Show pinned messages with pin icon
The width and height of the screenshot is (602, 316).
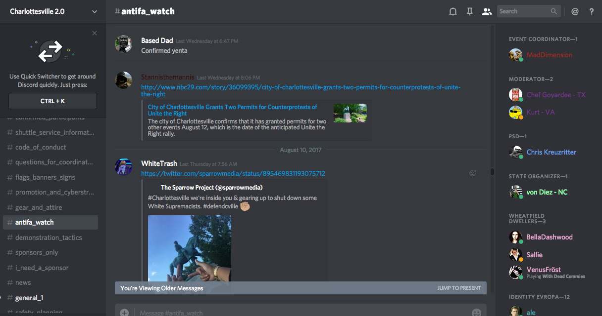pyautogui.click(x=470, y=11)
